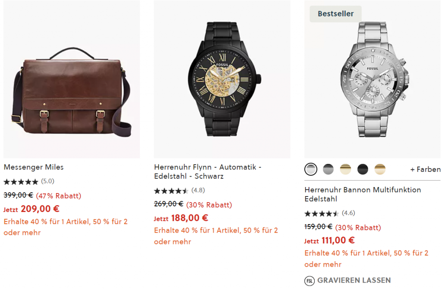This screenshot has height=290, width=442.
Task: Open Herrenuhr Flynn Automatik product title
Action: click(207, 172)
